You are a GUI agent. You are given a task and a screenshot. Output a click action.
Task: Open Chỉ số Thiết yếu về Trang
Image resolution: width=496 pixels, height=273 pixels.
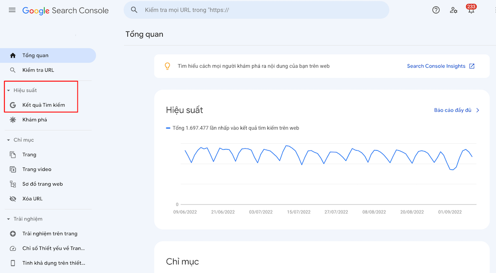[x=54, y=248]
